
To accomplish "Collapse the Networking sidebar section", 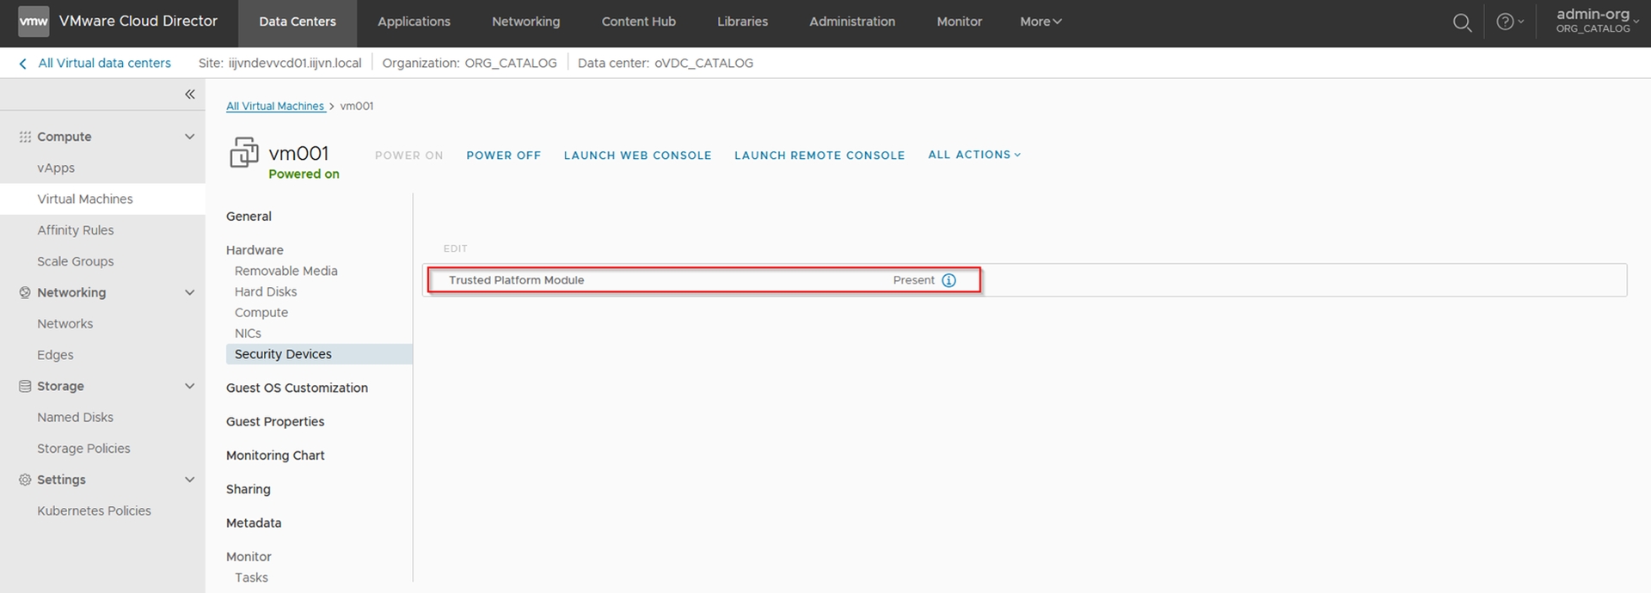I will pyautogui.click(x=189, y=293).
